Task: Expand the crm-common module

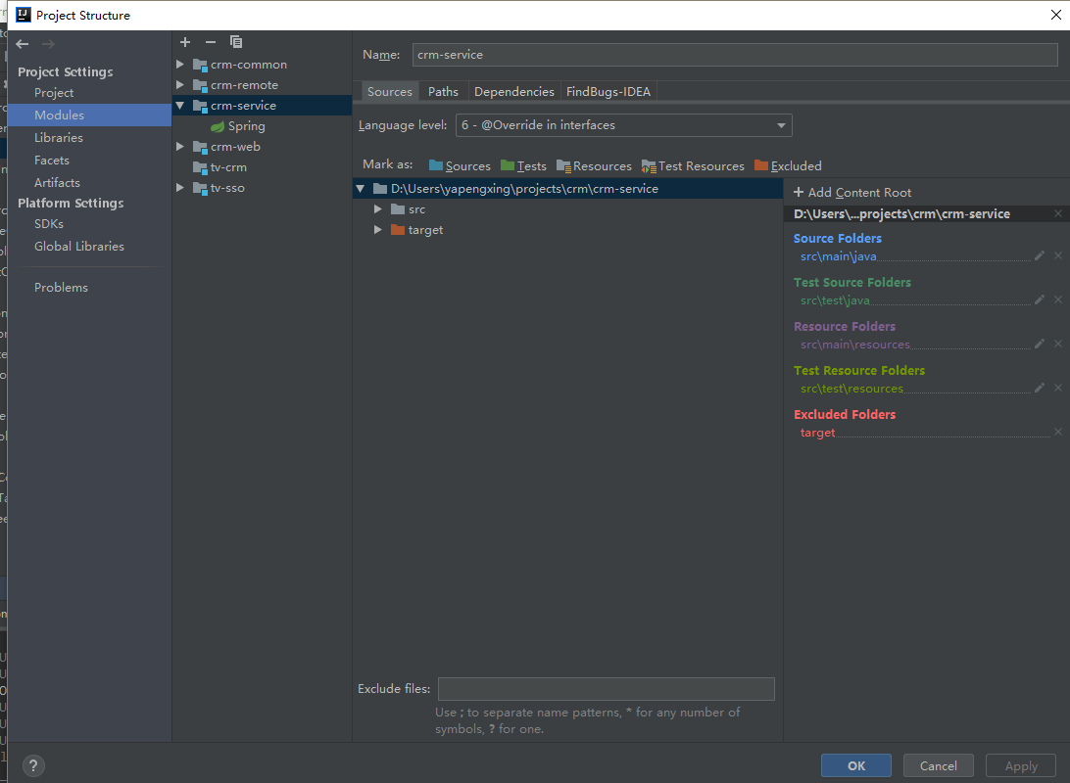Action: (180, 64)
